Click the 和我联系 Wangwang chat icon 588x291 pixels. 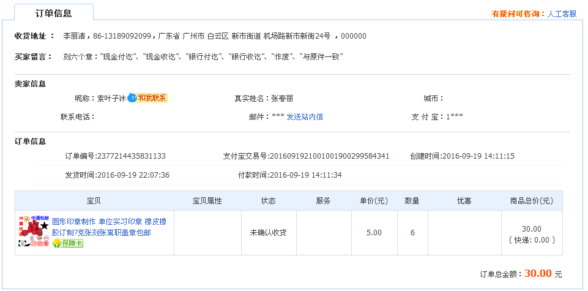[x=147, y=98]
